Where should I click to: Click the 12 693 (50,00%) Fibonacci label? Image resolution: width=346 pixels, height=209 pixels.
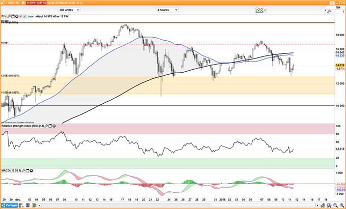pos(10,76)
